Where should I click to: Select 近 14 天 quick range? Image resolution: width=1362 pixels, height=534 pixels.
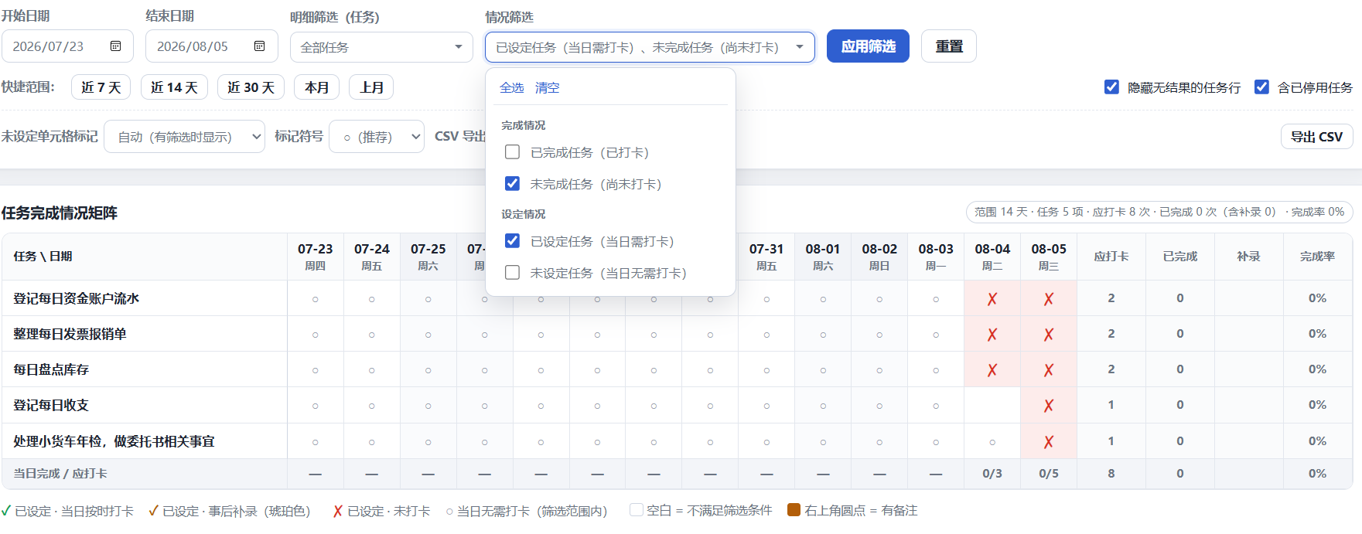tap(174, 87)
